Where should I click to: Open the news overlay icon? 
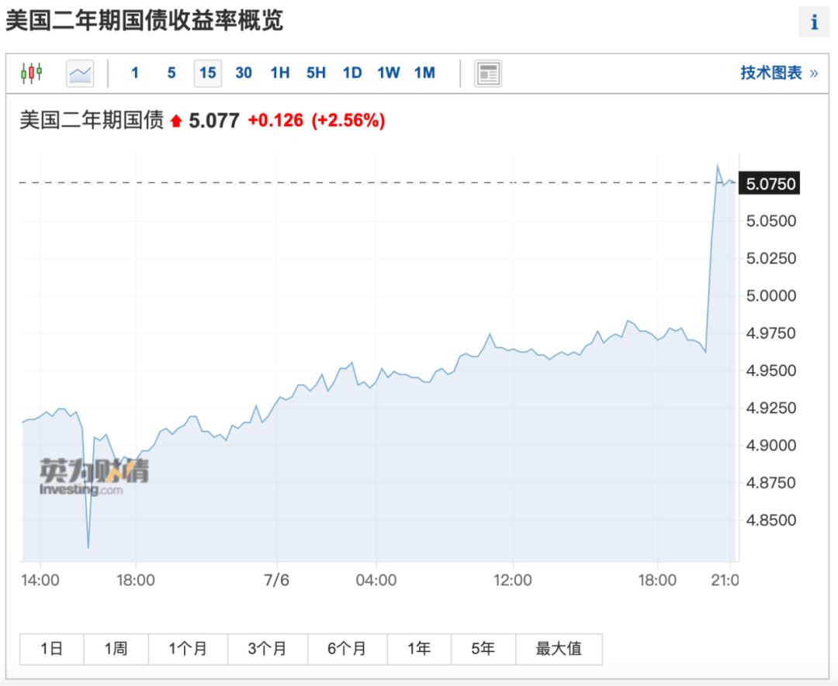click(488, 73)
